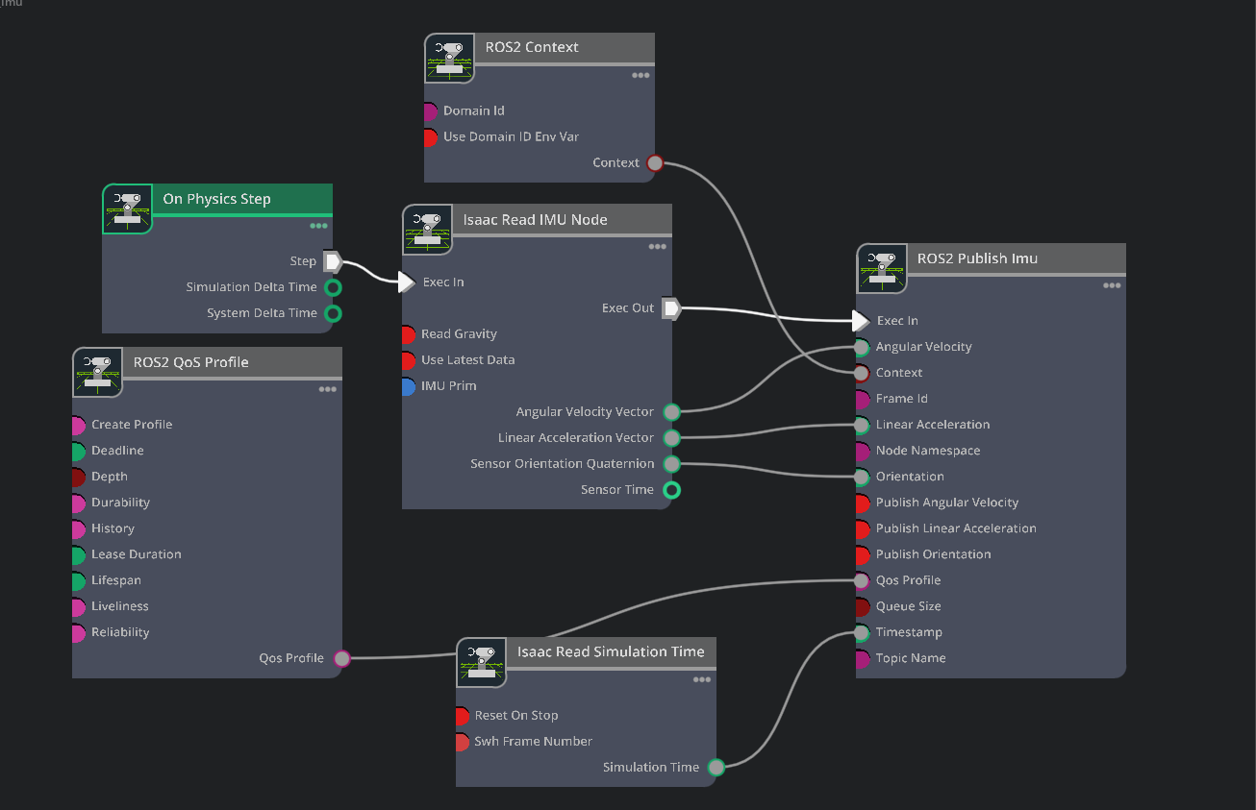Click the ROS2 QoS Profile node icon

(97, 373)
